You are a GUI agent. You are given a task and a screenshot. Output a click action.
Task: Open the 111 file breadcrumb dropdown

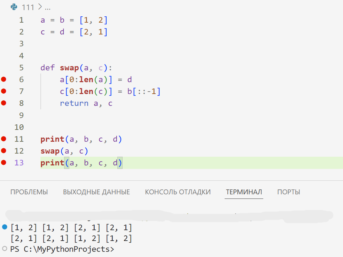[x=28, y=7]
